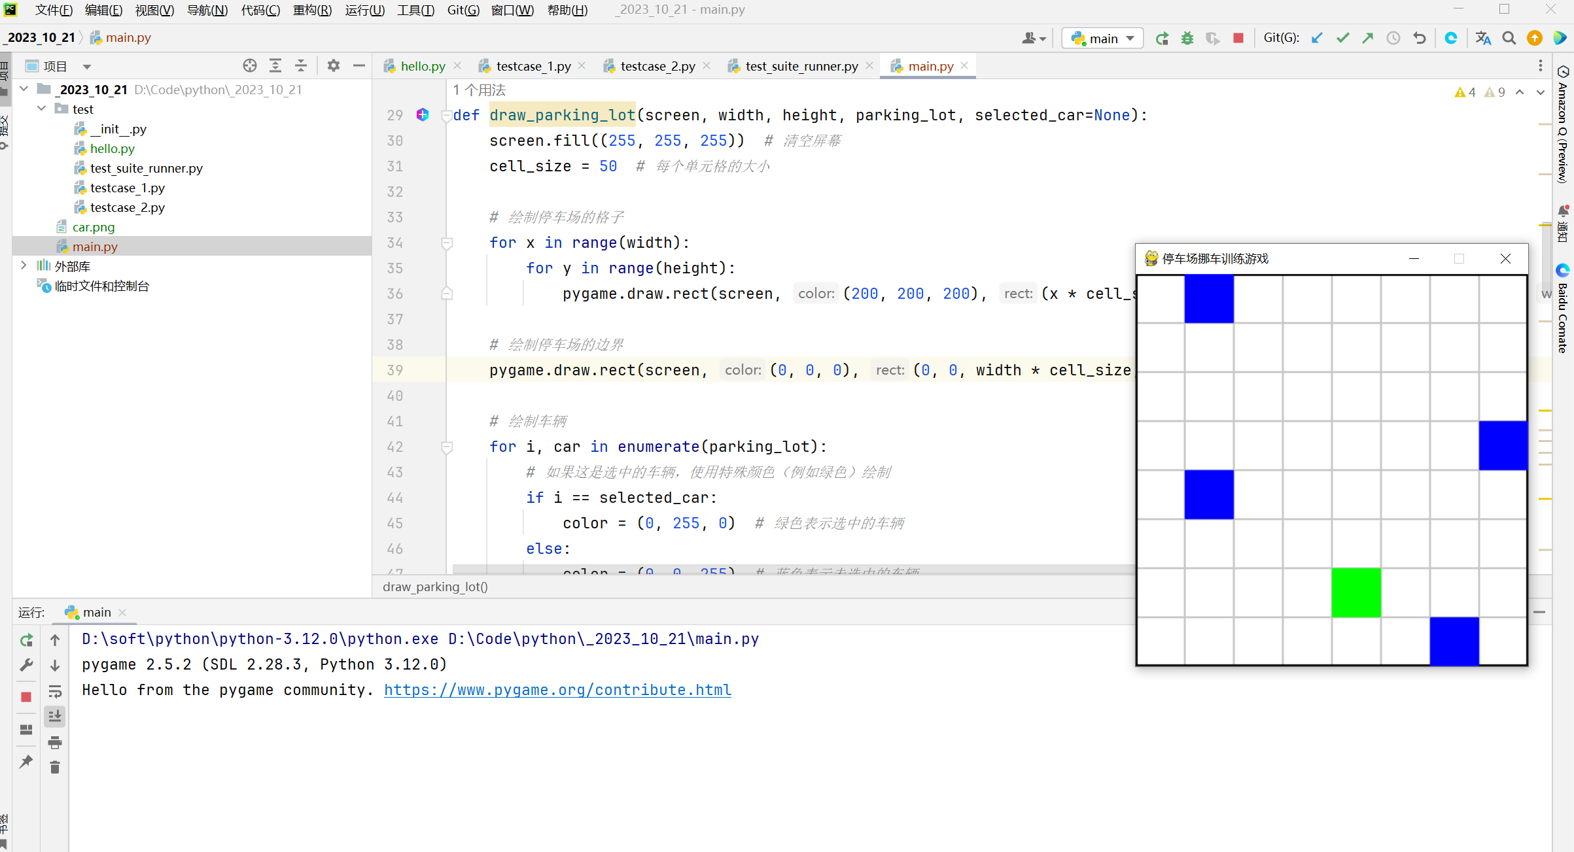
Task: Open the Amazon Q (Preview) side panel
Action: [1563, 124]
